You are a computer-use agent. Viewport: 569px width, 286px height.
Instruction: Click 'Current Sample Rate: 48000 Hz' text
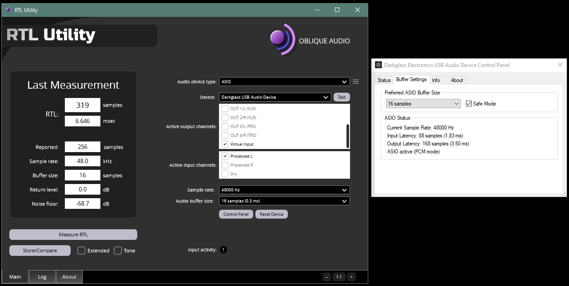[x=420, y=128]
